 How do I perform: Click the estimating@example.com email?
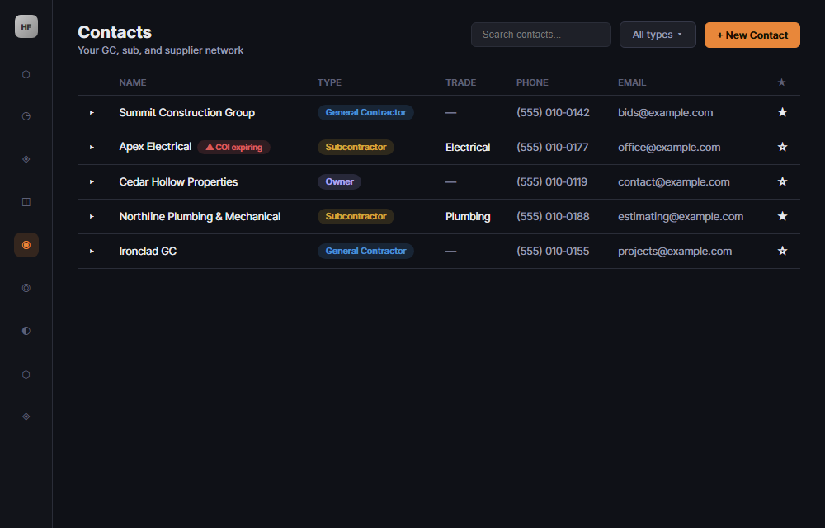(681, 217)
